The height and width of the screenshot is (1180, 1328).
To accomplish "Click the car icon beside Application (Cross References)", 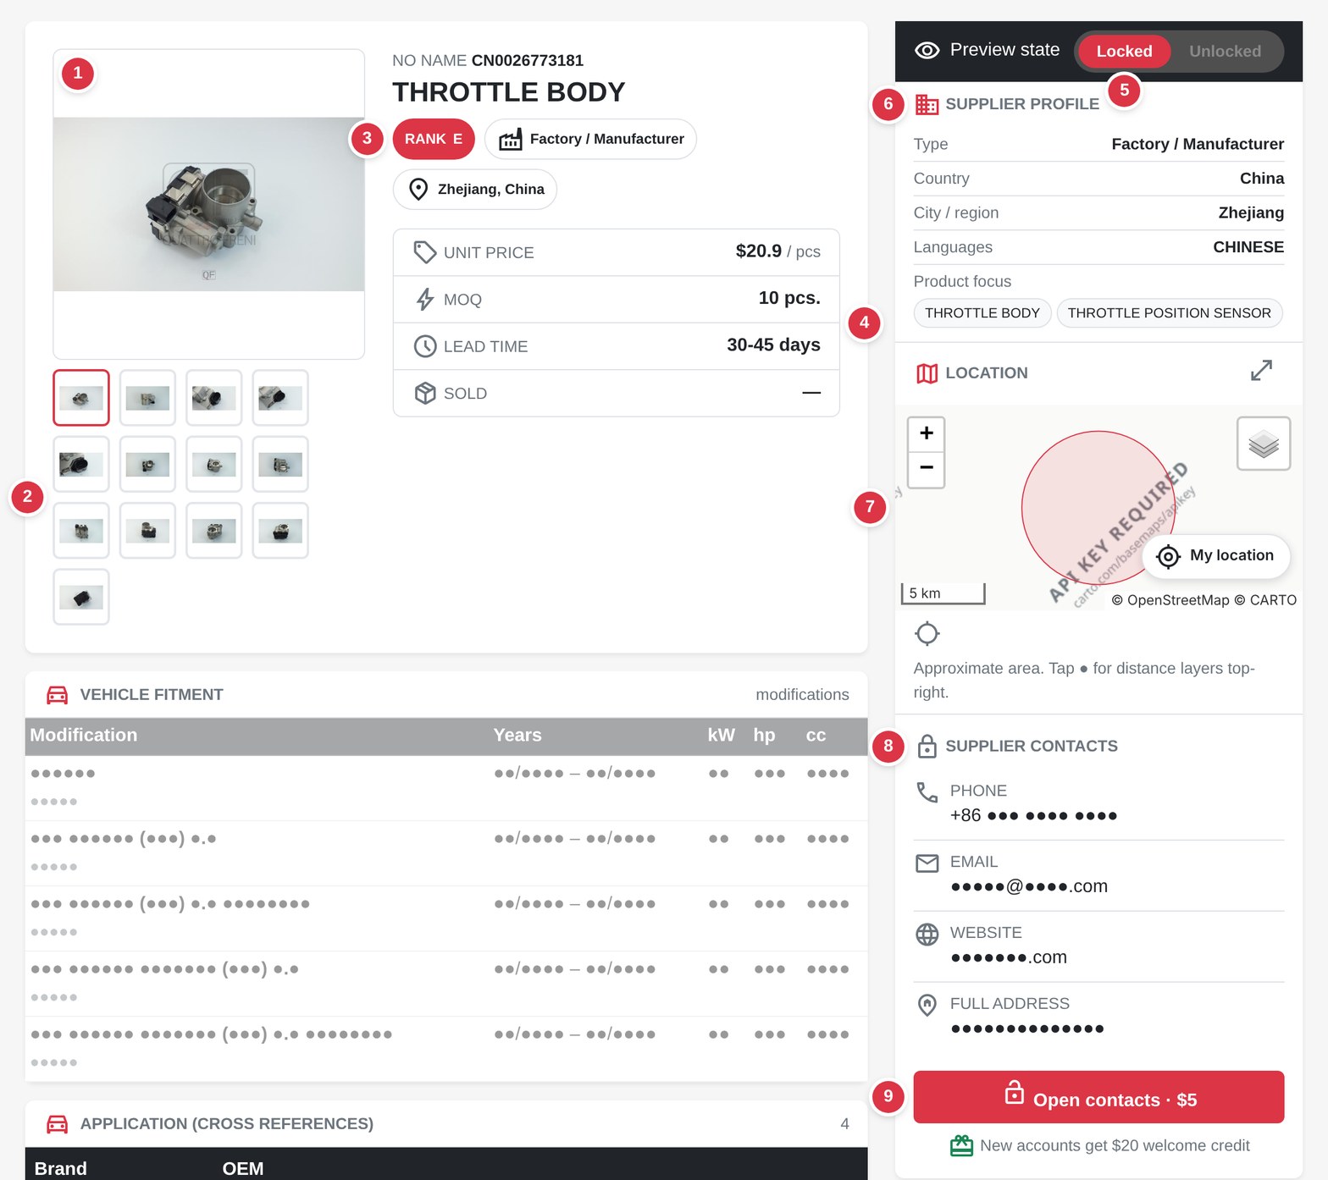I will (57, 1124).
